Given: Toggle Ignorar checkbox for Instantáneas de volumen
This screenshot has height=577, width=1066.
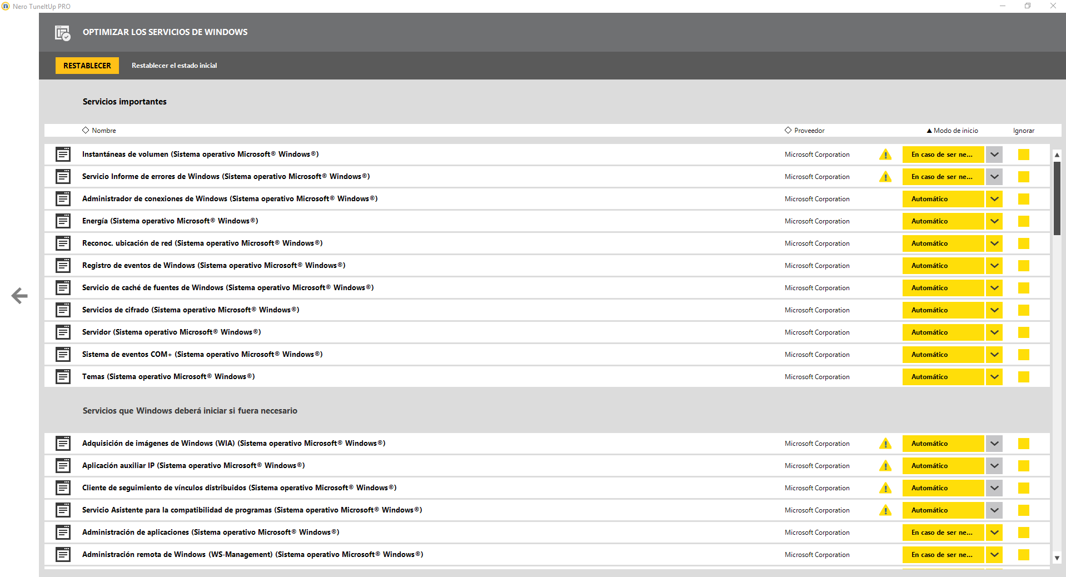Looking at the screenshot, I should pyautogui.click(x=1024, y=155).
